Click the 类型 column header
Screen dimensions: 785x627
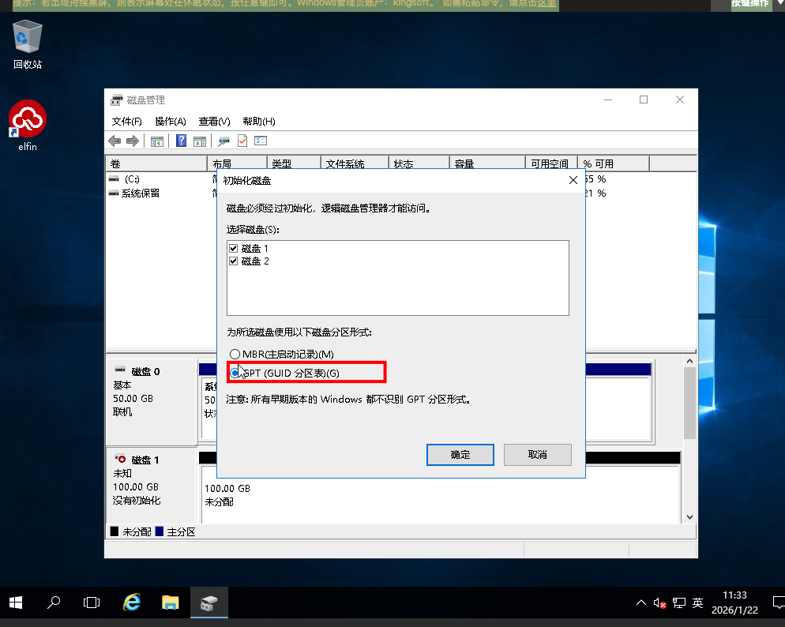294,163
